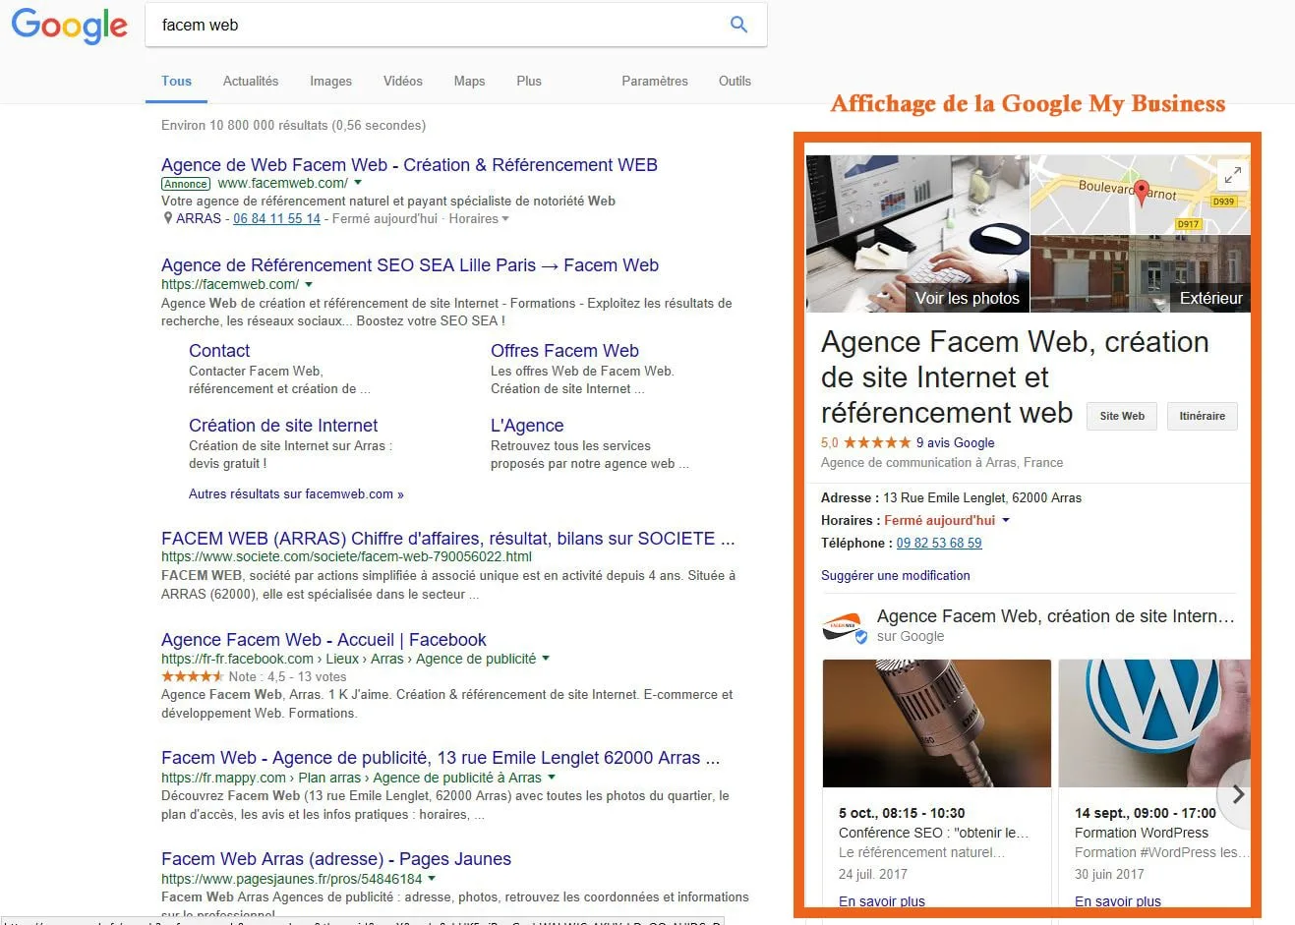Click Suggérer une modification link
Screen dimensions: 1295x925
click(x=896, y=575)
